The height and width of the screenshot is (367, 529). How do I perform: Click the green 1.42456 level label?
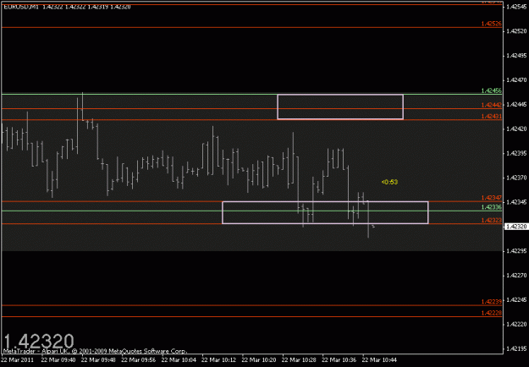[x=491, y=90]
